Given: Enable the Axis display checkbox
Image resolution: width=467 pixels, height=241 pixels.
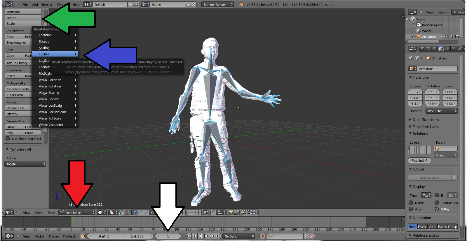Looking at the screenshot, I should coord(411,209).
